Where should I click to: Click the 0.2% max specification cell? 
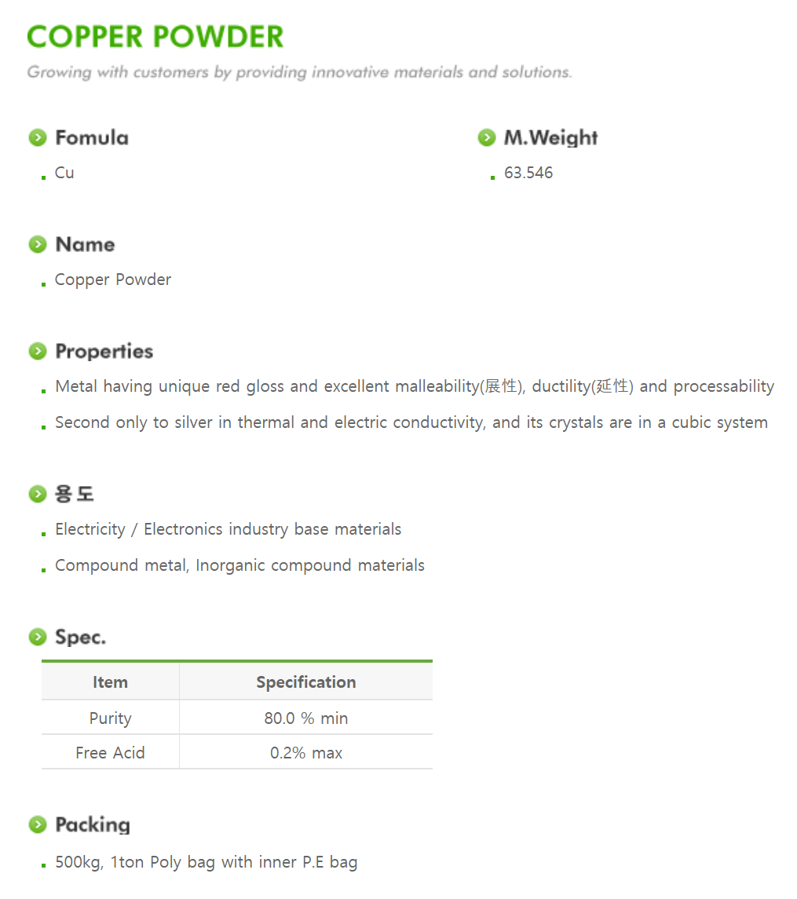point(306,753)
